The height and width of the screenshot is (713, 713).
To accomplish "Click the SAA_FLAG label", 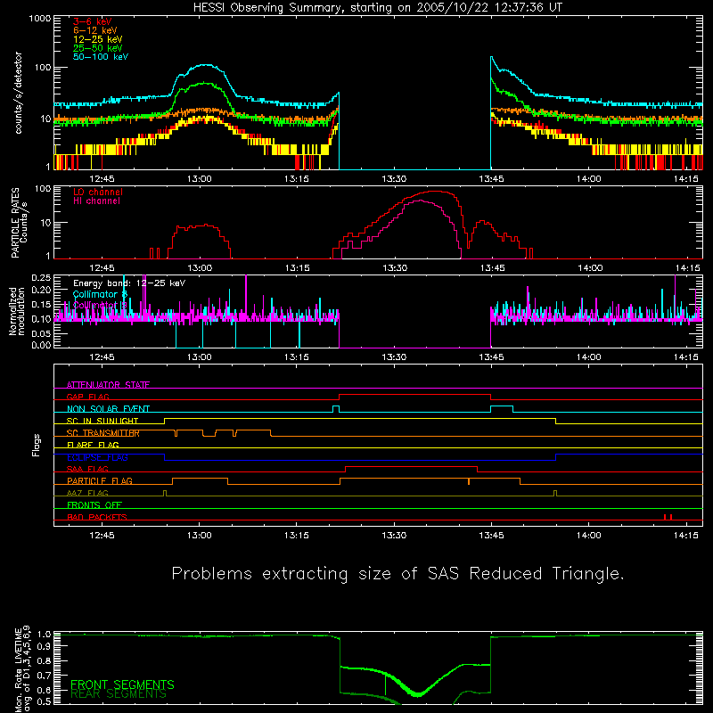I will click(x=87, y=469).
